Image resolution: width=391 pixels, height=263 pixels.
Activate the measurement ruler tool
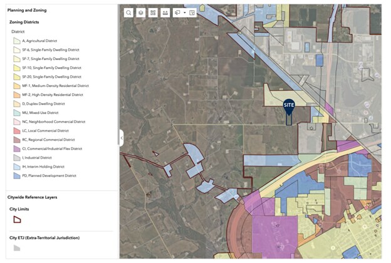point(165,13)
